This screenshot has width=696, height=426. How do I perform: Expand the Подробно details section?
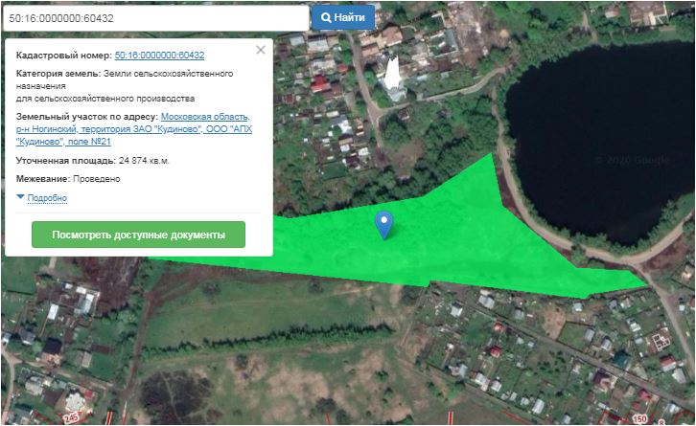tap(47, 198)
